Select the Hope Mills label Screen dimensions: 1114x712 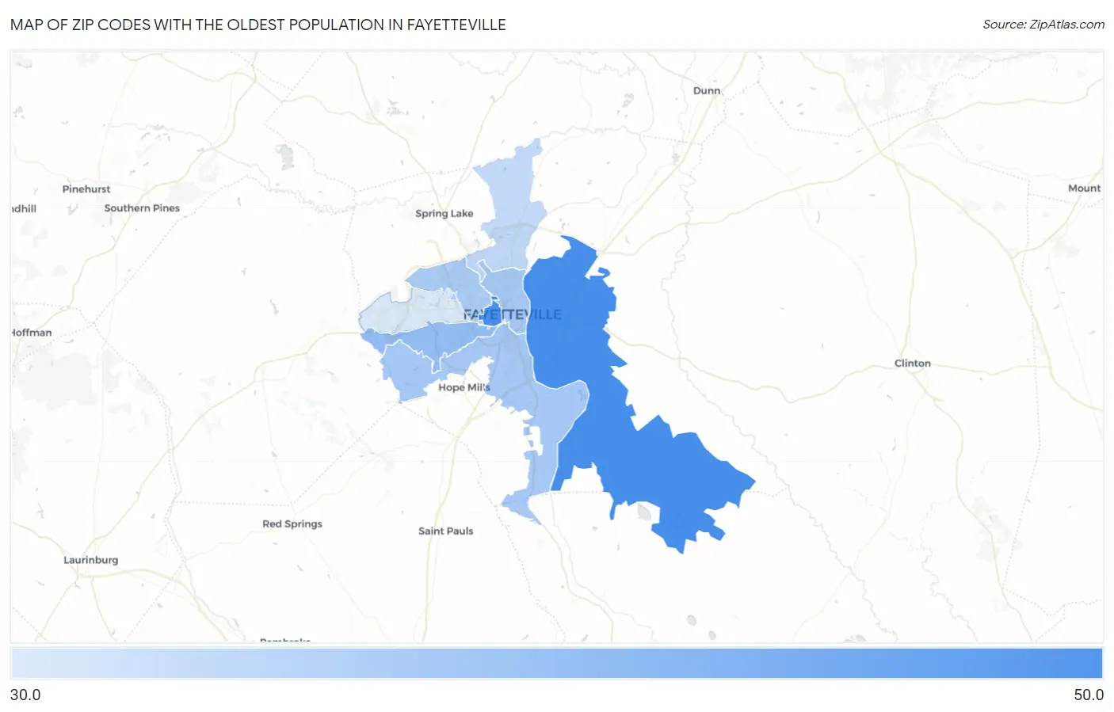464,387
